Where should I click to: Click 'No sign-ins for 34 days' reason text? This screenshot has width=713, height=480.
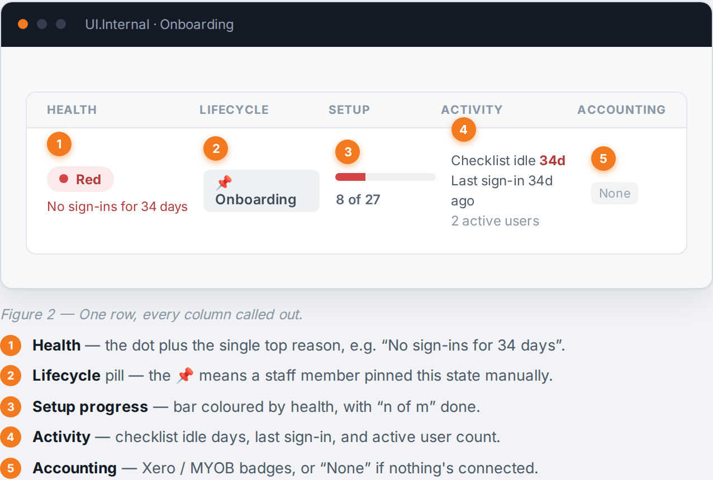coord(117,207)
